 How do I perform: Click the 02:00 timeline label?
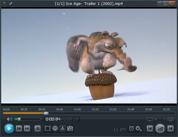(149, 109)
